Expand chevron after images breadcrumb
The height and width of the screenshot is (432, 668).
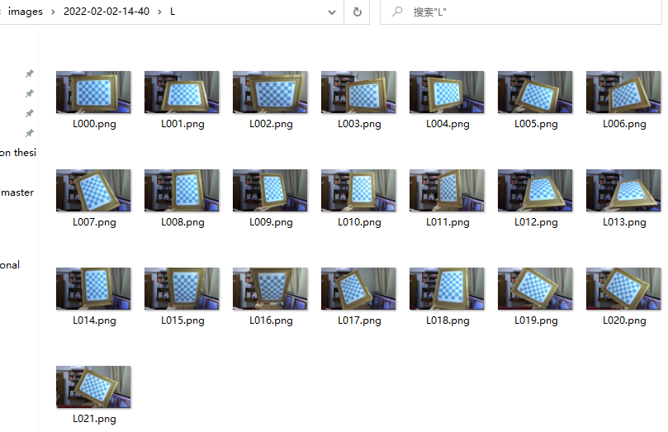click(53, 12)
